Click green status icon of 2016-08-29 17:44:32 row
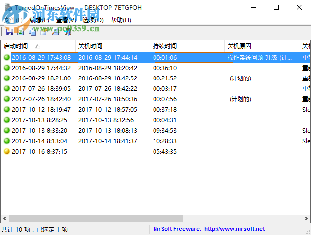The image size is (311, 235). (x=7, y=68)
